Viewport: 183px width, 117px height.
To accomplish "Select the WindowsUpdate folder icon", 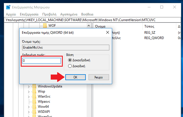I will pyautogui.click(x=34, y=86).
